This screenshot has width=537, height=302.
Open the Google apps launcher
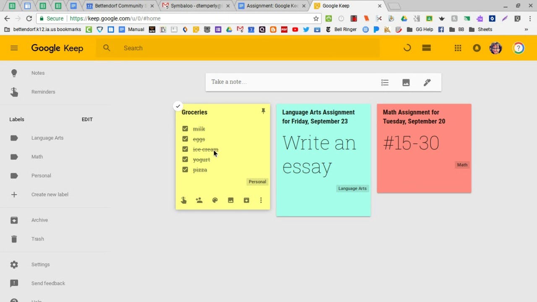pyautogui.click(x=458, y=48)
